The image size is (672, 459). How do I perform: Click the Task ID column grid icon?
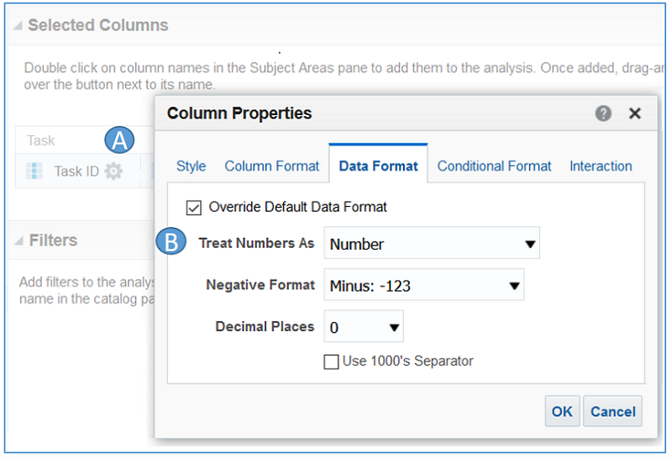point(34,171)
